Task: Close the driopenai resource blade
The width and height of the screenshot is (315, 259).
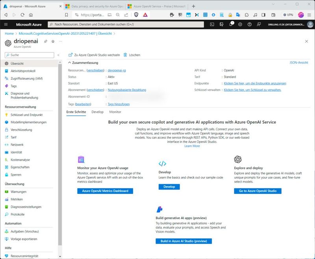Action: tap(306, 41)
